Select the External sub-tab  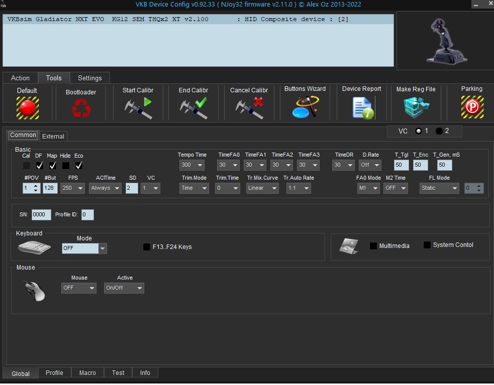[x=53, y=137]
